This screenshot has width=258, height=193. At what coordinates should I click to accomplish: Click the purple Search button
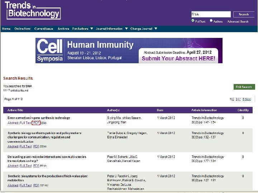point(244,14)
